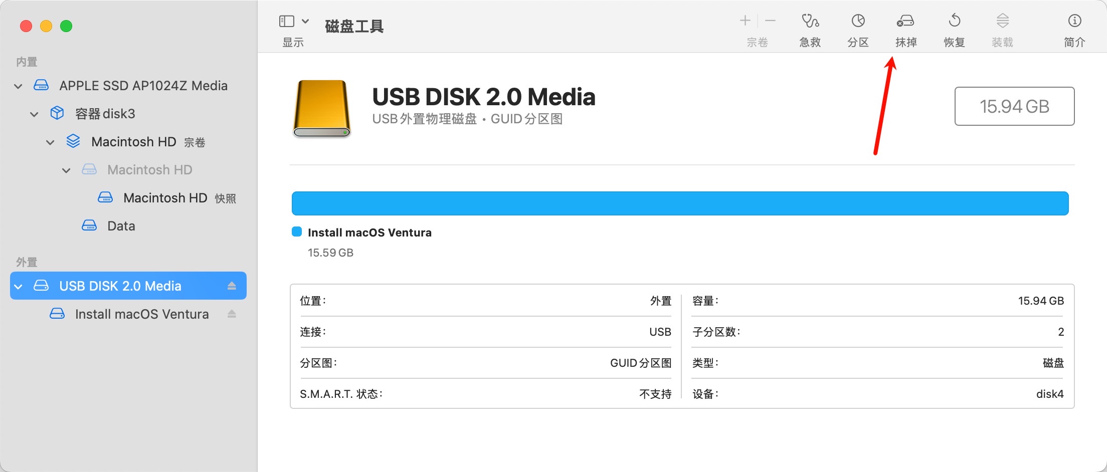Select the APPLE SSD AP1024Z Media disk

tap(143, 86)
